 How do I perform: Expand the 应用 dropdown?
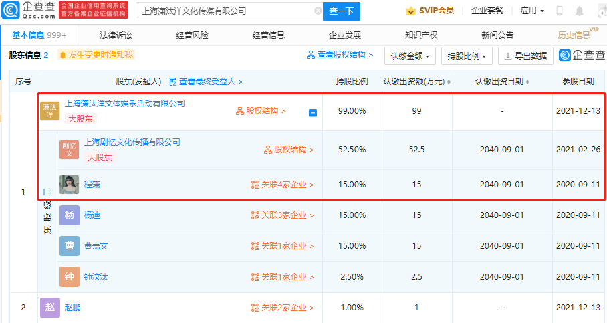532,11
